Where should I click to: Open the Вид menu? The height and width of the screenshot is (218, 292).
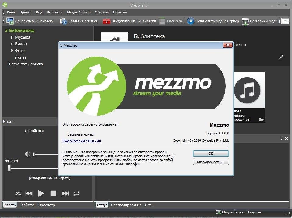pos(39,12)
